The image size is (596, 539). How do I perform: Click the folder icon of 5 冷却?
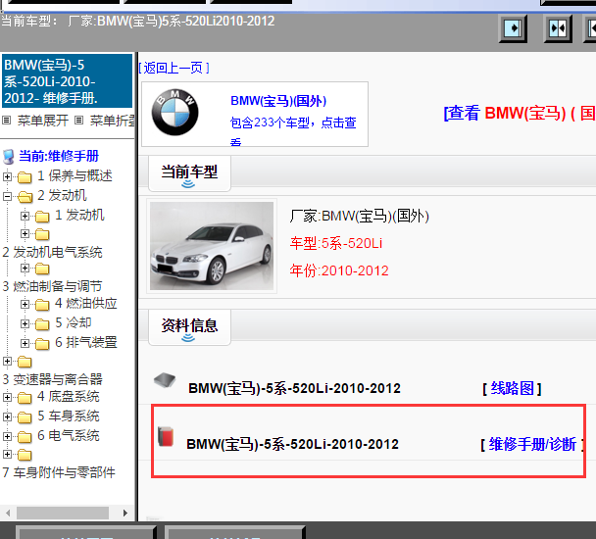click(x=42, y=323)
